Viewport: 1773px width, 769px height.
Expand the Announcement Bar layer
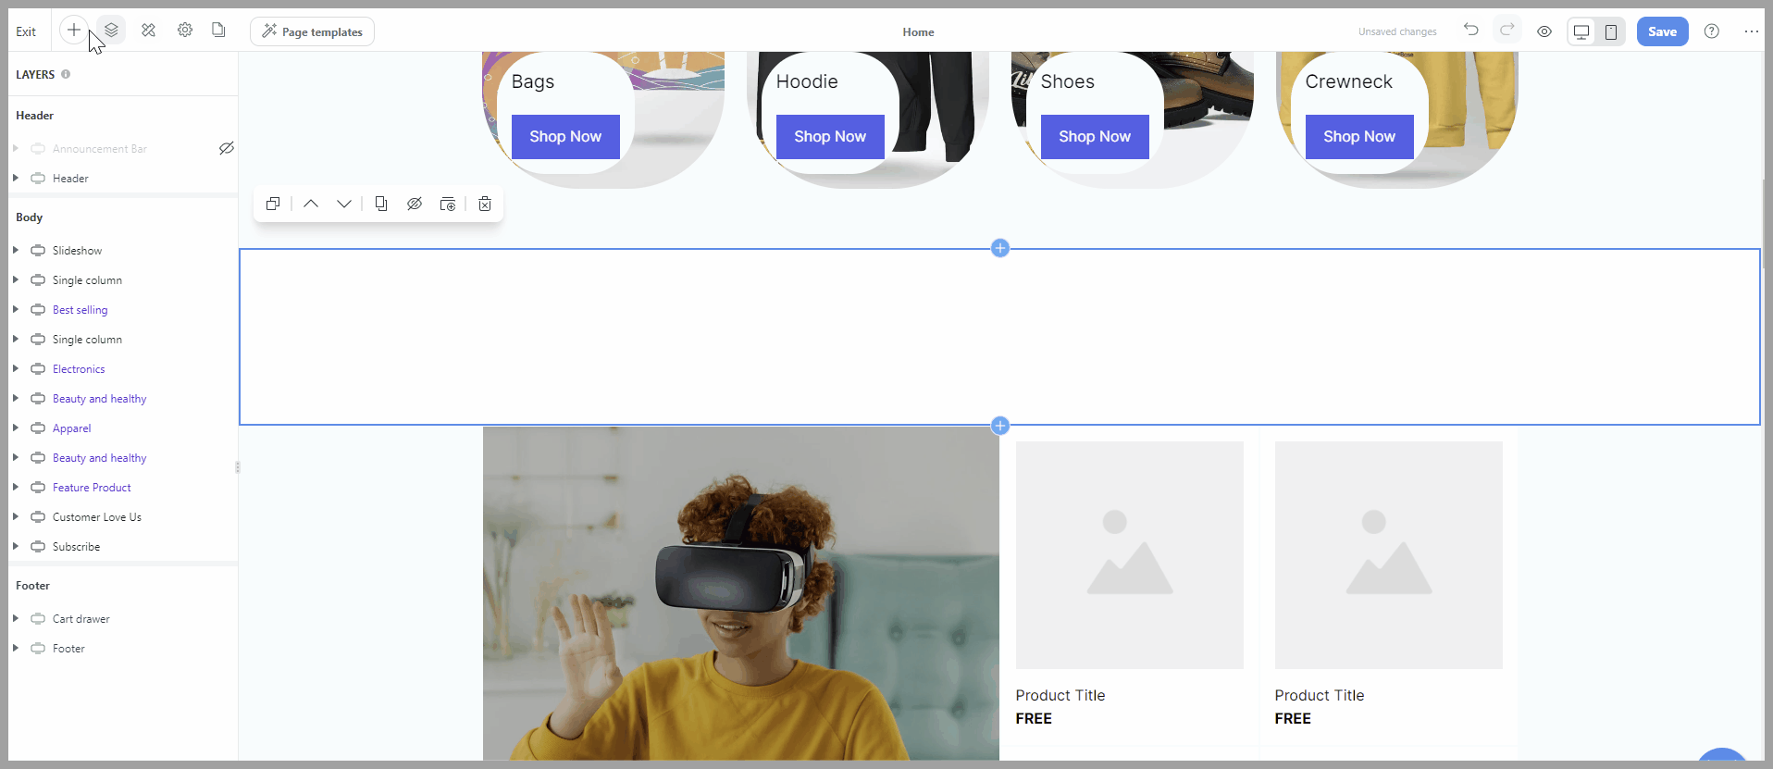point(16,148)
